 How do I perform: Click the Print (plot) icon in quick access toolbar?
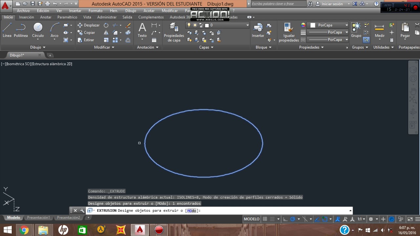click(47, 4)
